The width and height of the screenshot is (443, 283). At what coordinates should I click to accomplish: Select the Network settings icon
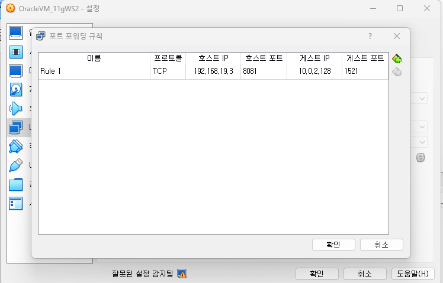tap(15, 128)
